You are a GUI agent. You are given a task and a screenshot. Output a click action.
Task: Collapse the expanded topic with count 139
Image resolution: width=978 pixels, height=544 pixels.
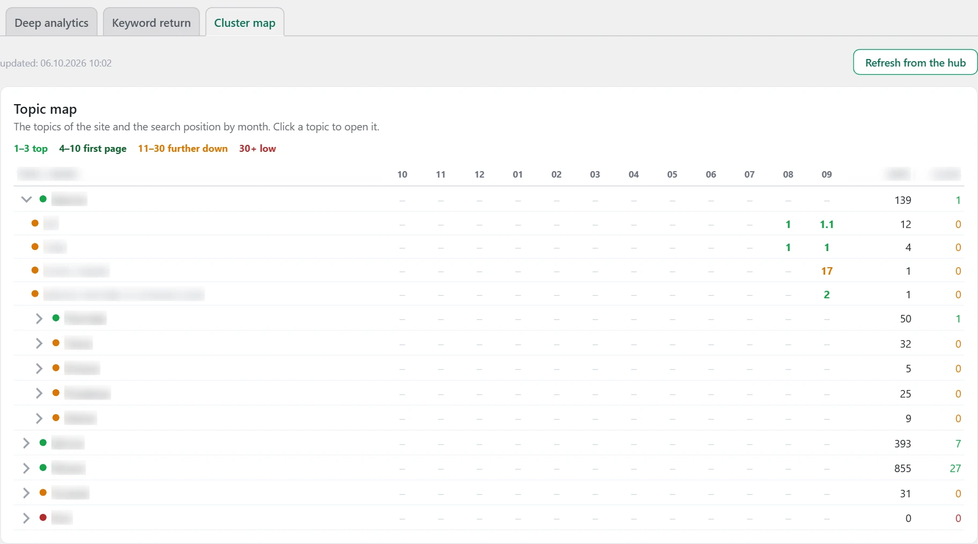pyautogui.click(x=26, y=200)
